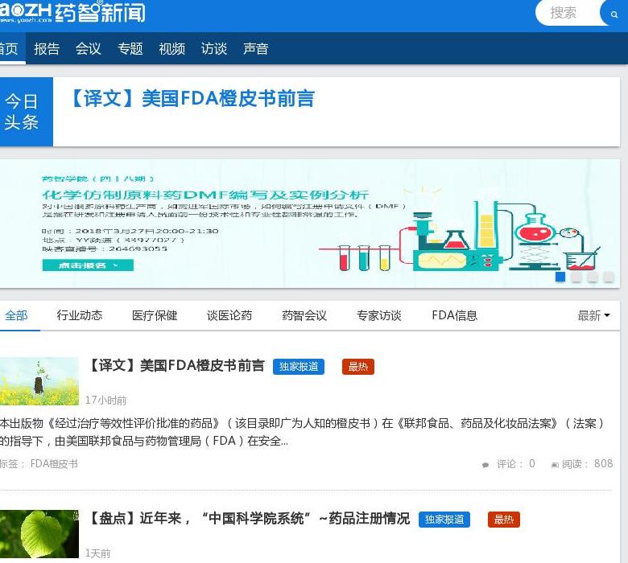The image size is (628, 563).
Task: Switch to the 专家访谈 tab
Action: 379,315
